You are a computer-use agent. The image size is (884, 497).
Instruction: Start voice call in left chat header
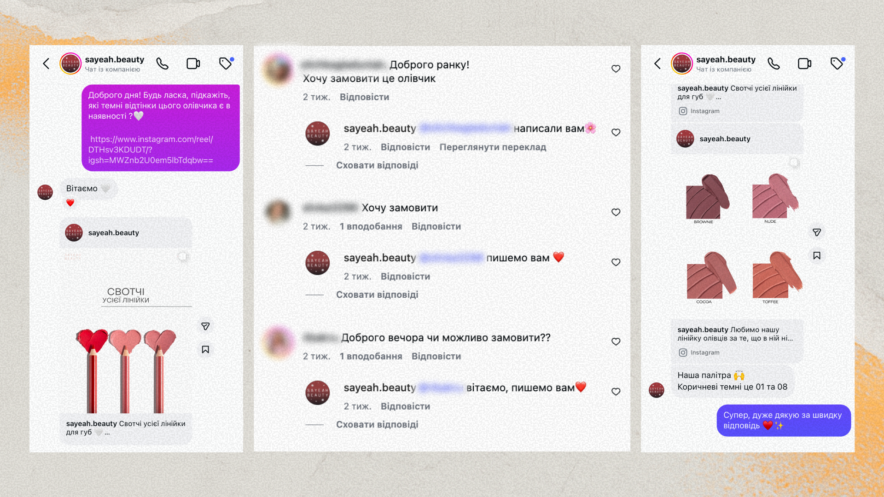point(163,64)
